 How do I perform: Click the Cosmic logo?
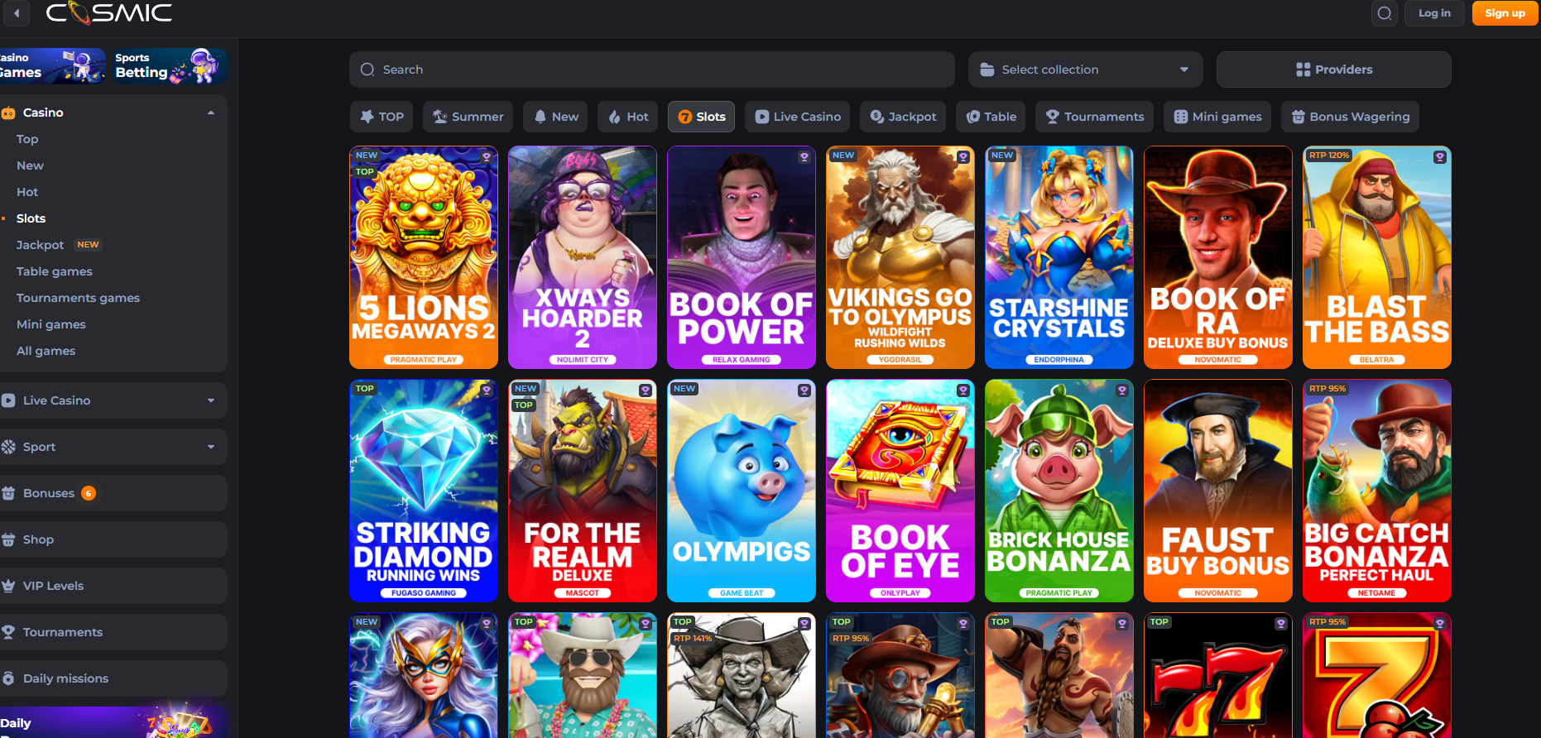tap(108, 12)
